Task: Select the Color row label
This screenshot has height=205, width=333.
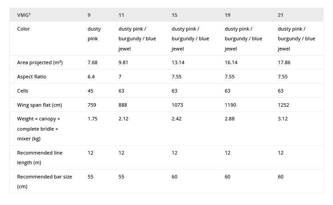Action: click(x=24, y=29)
